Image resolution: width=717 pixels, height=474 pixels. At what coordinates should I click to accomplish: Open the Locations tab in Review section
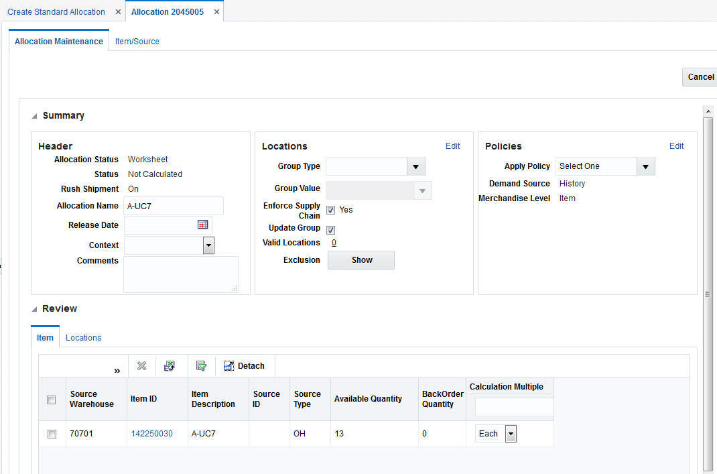pyautogui.click(x=83, y=337)
